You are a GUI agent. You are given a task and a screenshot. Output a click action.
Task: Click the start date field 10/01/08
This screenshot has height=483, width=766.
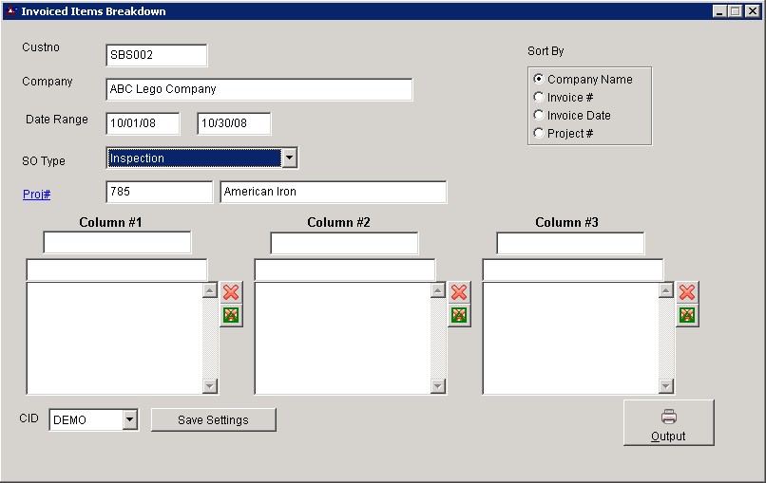[x=143, y=124]
